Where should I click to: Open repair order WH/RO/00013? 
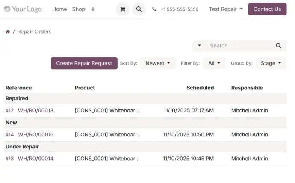click(35, 110)
